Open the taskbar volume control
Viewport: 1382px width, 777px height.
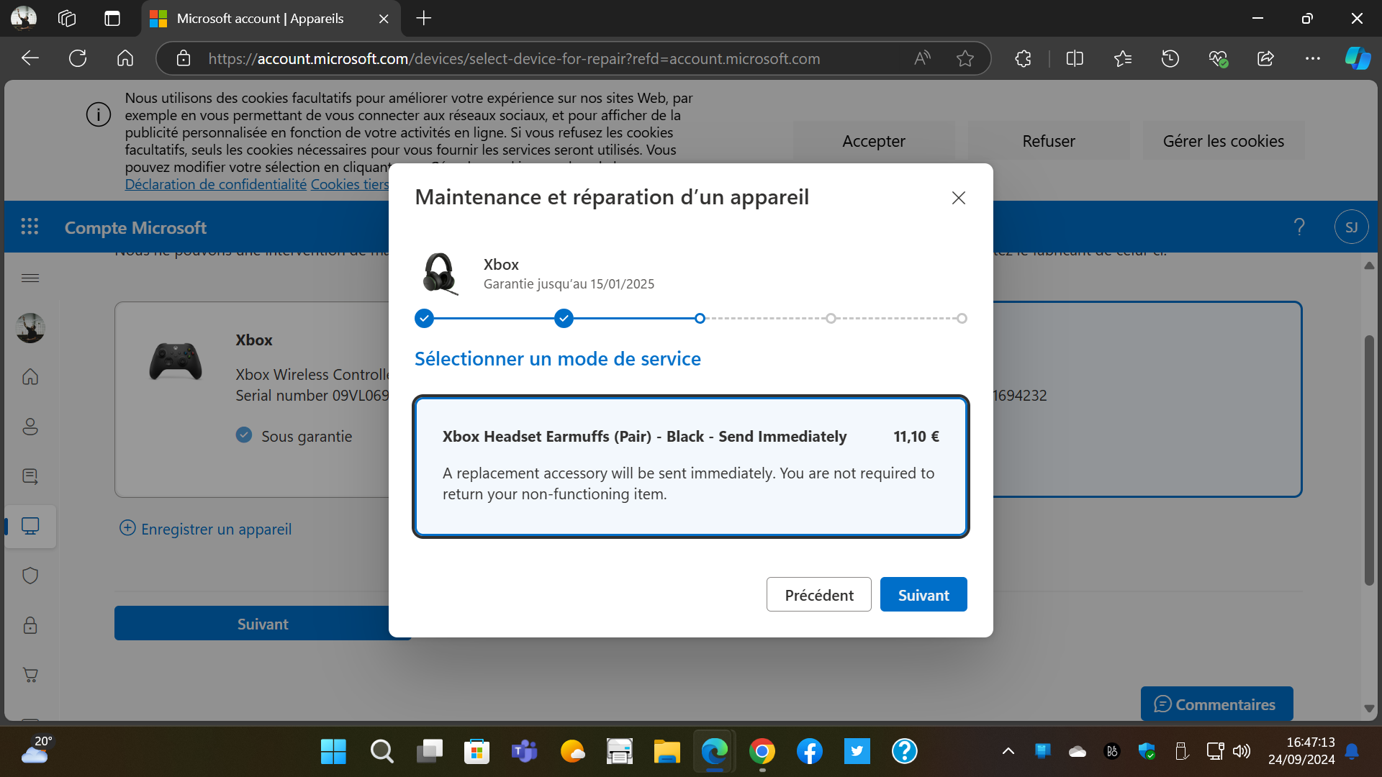pyautogui.click(x=1242, y=752)
